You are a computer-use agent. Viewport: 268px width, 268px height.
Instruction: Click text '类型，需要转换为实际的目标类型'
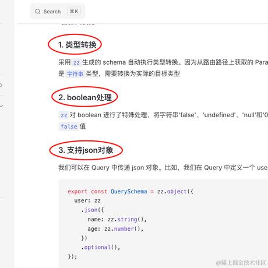pyautogui.click(x=133, y=74)
